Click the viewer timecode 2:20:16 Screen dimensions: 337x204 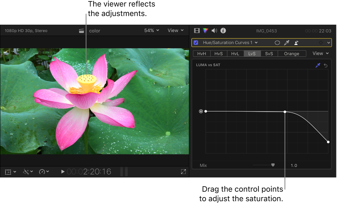pyautogui.click(x=89, y=172)
